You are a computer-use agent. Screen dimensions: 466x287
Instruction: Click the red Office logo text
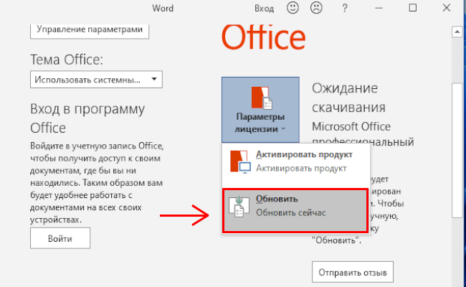(264, 37)
